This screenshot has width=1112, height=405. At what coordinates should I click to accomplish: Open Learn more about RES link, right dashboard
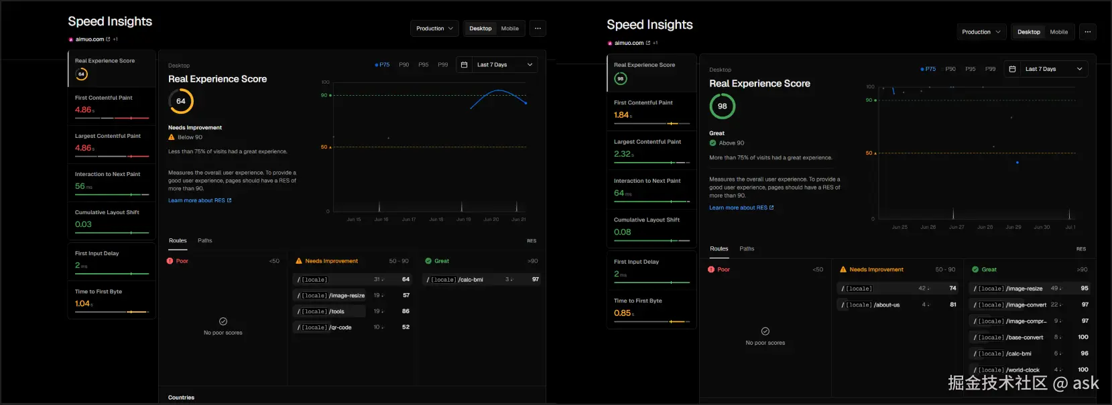click(x=741, y=208)
